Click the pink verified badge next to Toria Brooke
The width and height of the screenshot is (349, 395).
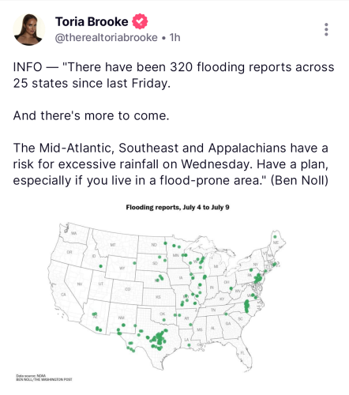140,21
